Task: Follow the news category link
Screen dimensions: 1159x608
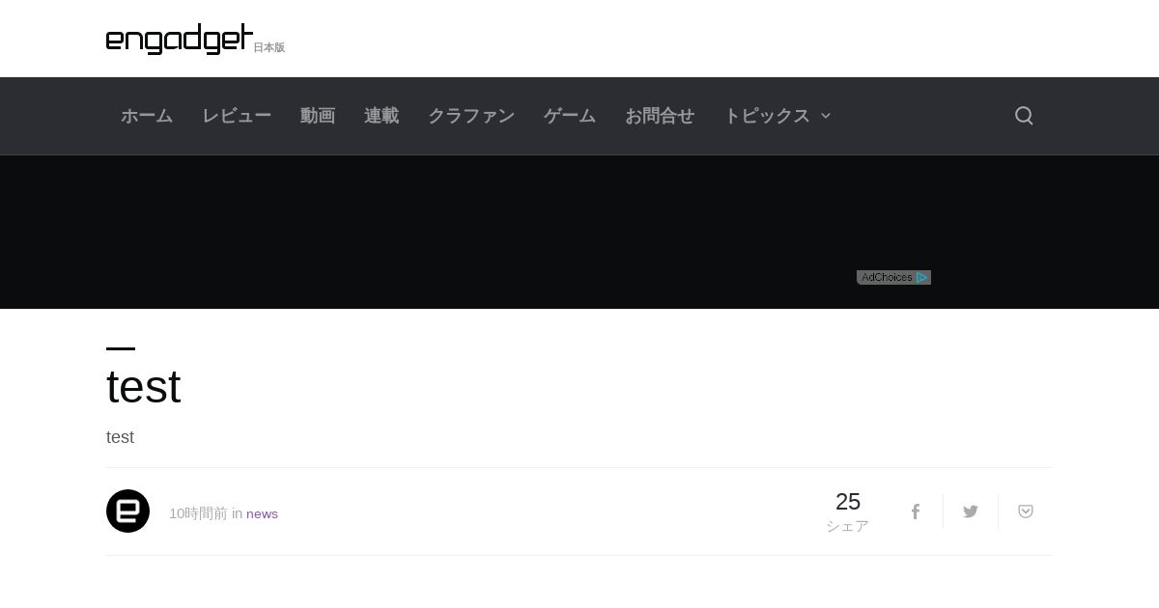Action: pyautogui.click(x=262, y=513)
